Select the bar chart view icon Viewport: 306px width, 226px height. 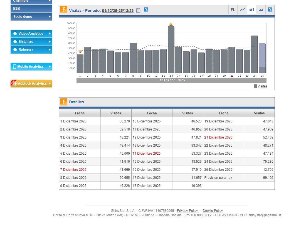(251, 10)
